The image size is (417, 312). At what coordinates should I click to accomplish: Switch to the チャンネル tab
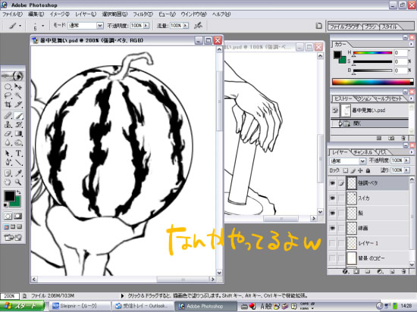pos(362,152)
